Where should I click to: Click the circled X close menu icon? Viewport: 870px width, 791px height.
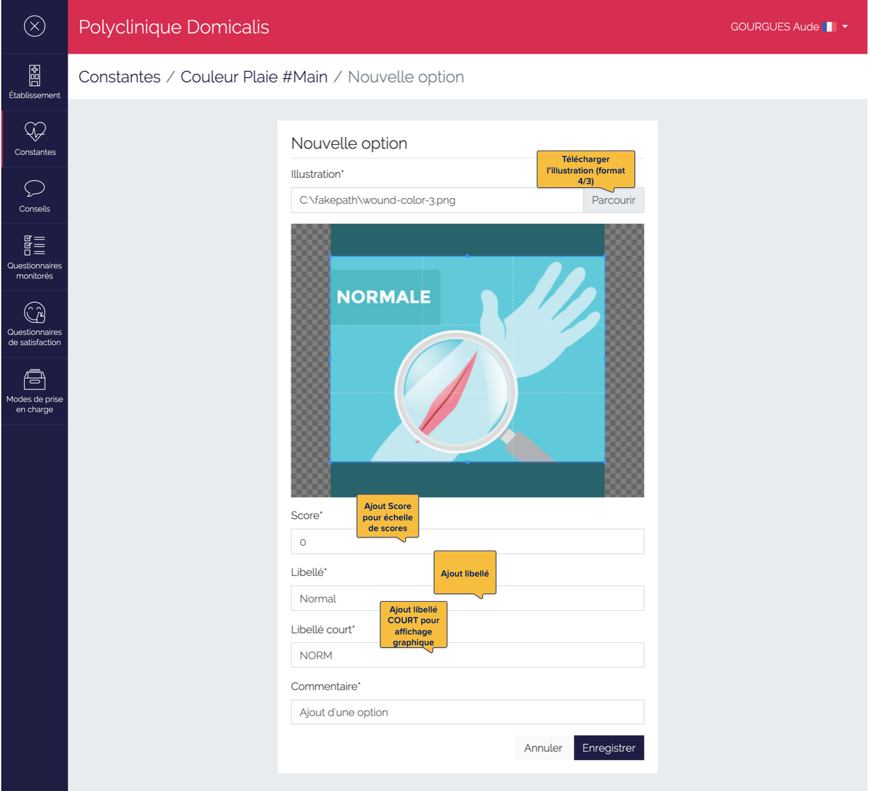(x=35, y=26)
